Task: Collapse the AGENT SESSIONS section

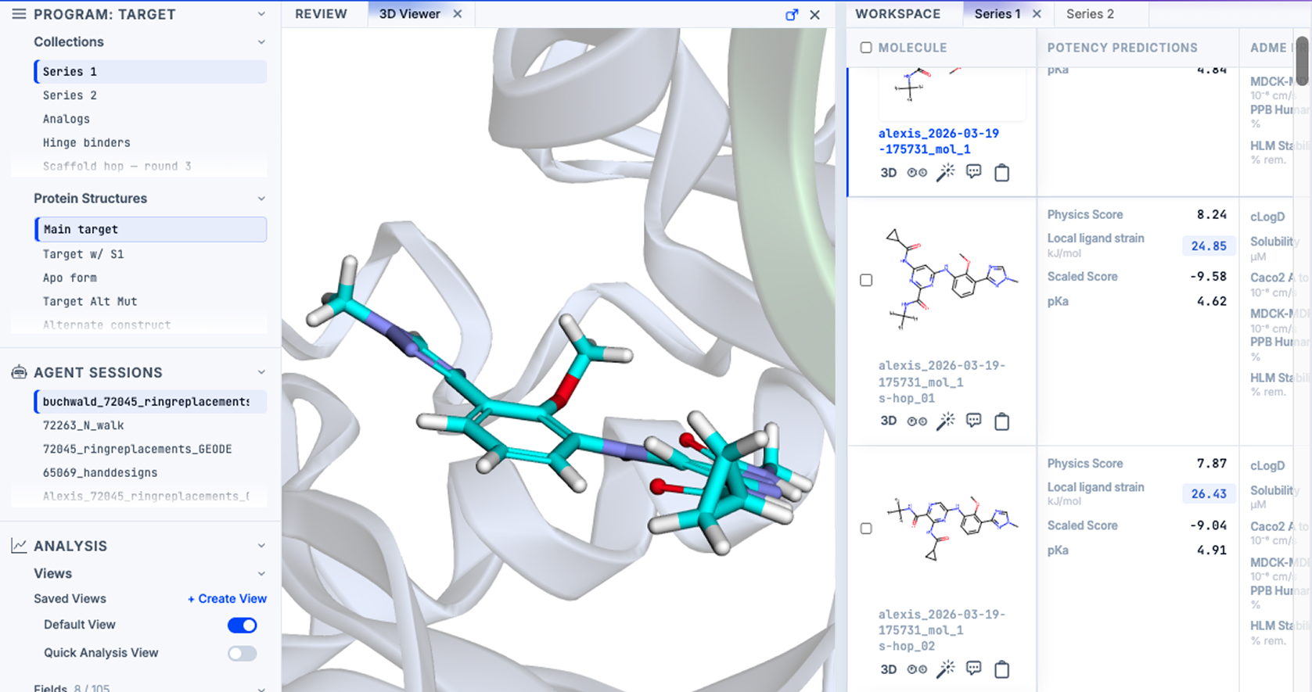Action: click(261, 372)
